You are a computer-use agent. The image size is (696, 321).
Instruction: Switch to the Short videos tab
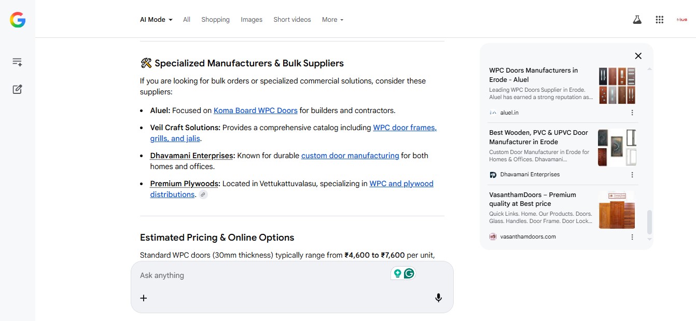pyautogui.click(x=292, y=20)
